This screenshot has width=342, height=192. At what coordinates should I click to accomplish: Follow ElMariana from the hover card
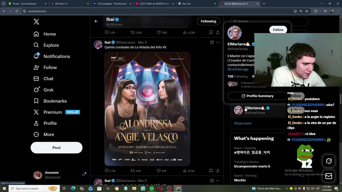[278, 30]
